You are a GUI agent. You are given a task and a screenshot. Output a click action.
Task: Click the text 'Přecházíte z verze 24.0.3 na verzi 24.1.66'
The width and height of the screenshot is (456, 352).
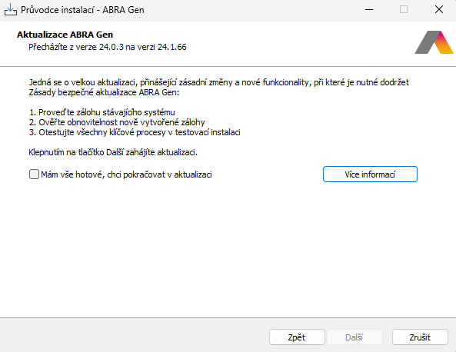coord(108,47)
